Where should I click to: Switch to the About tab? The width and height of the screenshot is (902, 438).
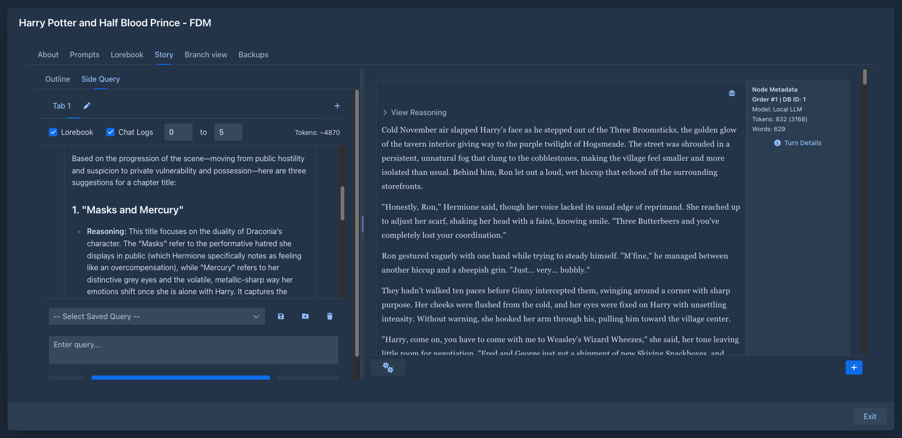click(x=48, y=55)
